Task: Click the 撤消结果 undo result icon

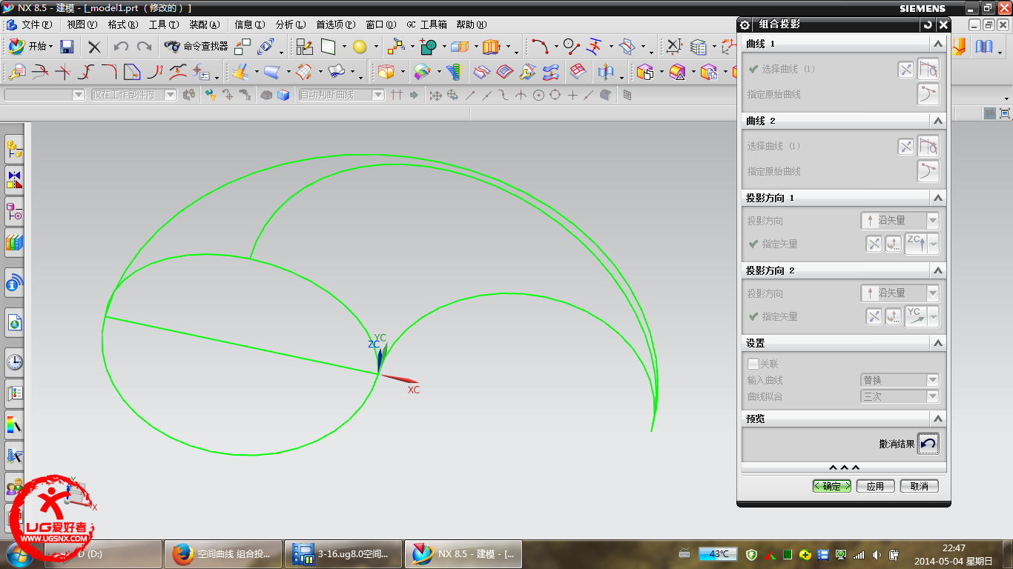Action: pyautogui.click(x=928, y=444)
